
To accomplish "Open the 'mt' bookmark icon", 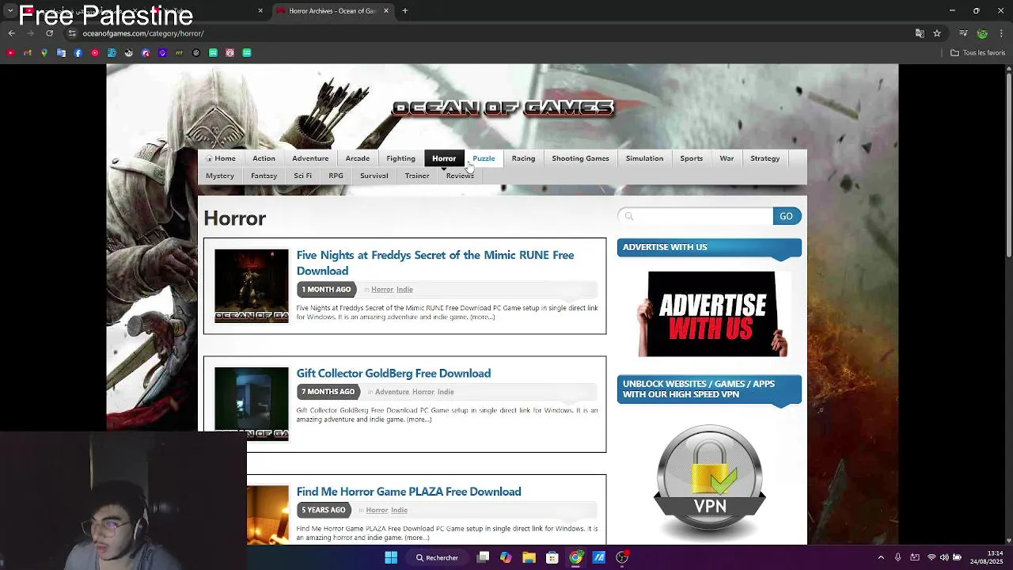I will point(180,53).
